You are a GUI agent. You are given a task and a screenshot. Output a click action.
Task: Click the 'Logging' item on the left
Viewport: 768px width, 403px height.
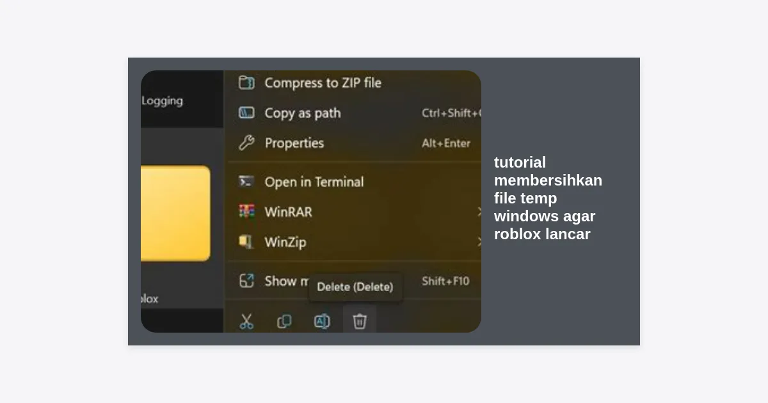(x=162, y=100)
